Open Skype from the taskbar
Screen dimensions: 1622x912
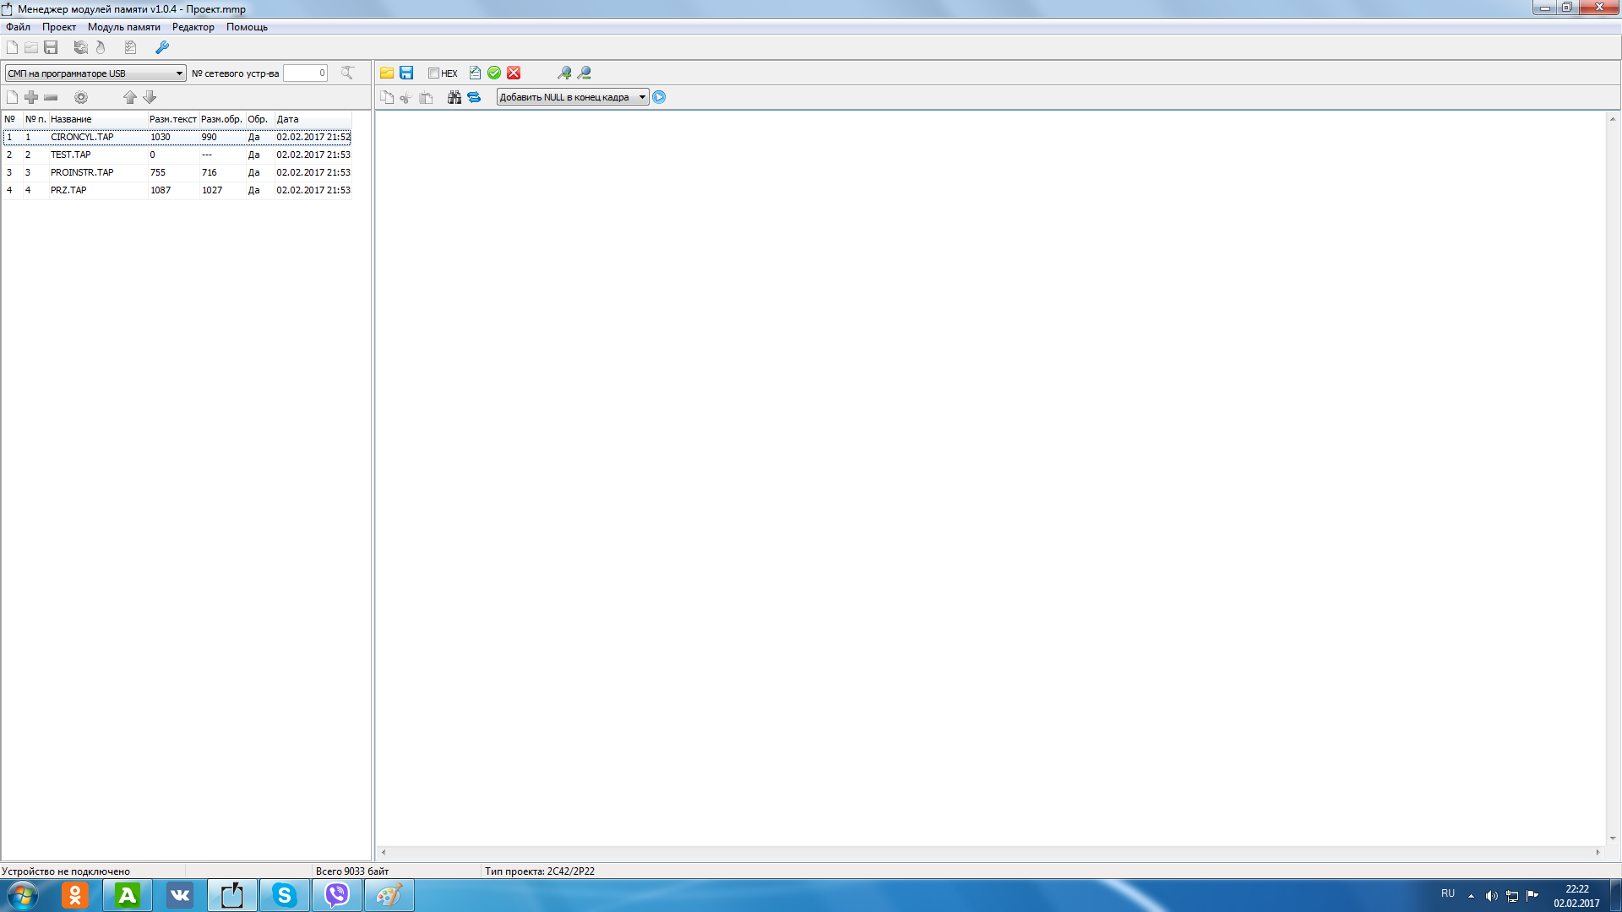click(x=285, y=895)
